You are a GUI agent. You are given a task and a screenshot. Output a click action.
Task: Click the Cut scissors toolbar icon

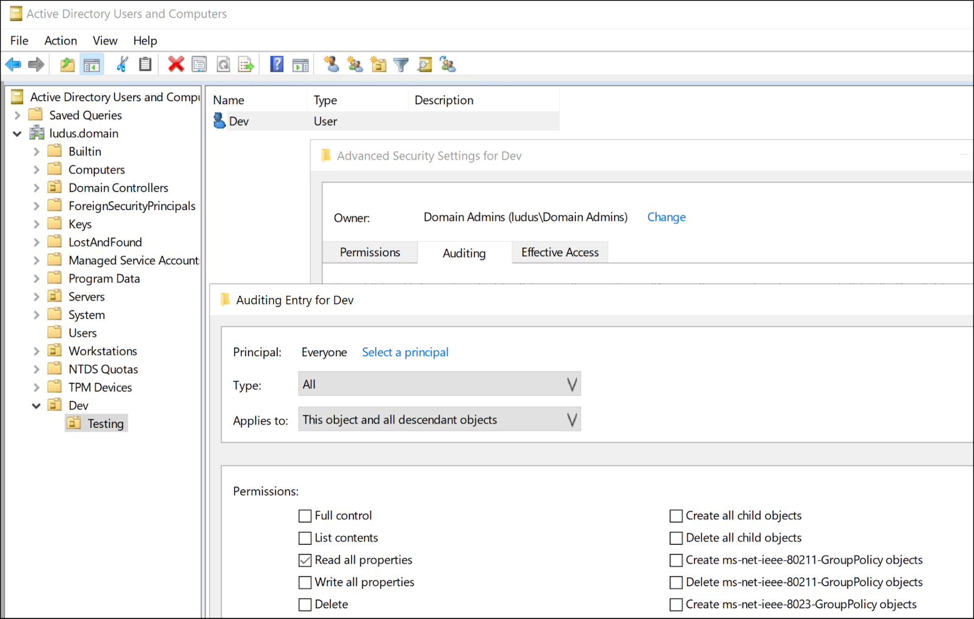(x=122, y=64)
